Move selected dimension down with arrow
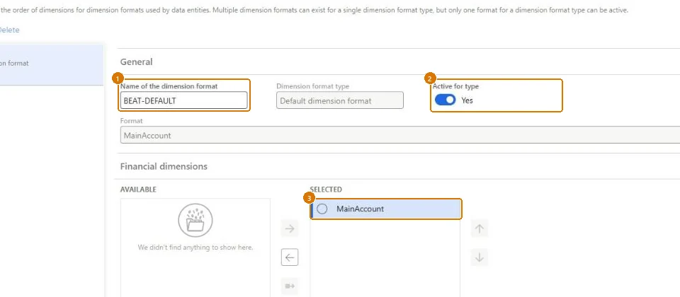Screen dimensions: 680x297 pos(480,257)
